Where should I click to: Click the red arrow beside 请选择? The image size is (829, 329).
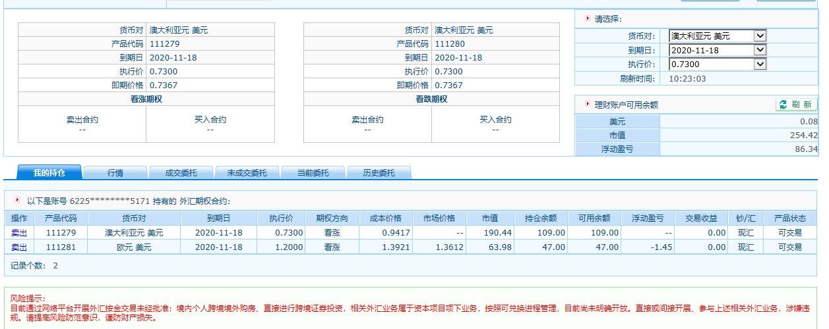(x=588, y=18)
